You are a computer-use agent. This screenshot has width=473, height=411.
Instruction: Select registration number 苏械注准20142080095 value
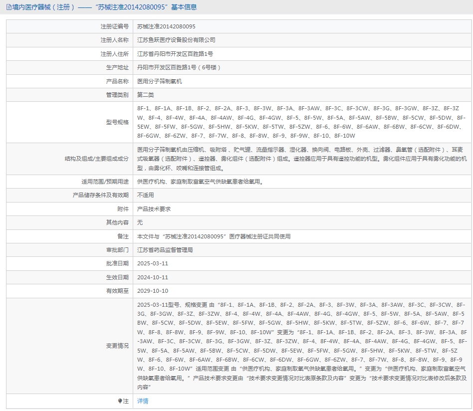pos(166,26)
